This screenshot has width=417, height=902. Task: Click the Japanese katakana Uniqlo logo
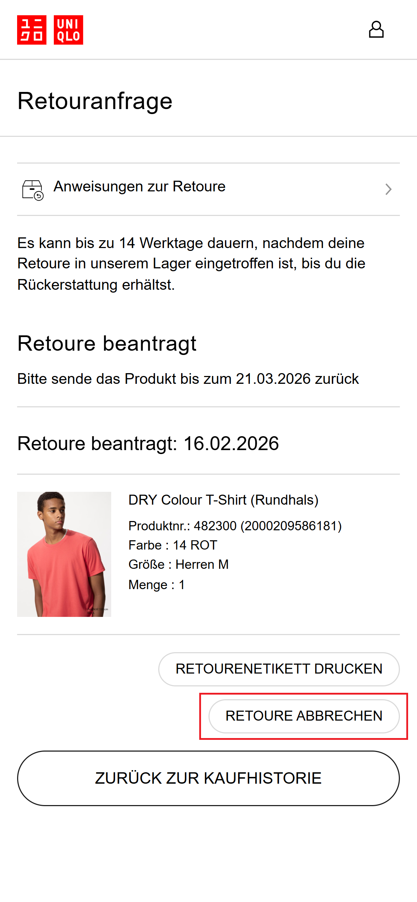[x=32, y=30]
